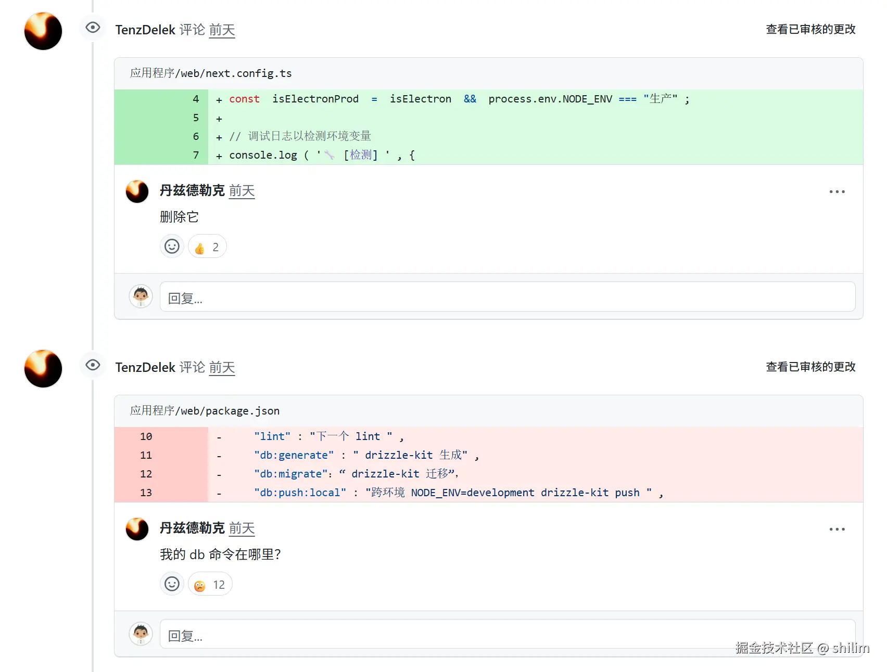Click TenzDelek's large avatar at top left
This screenshot has width=887, height=672.
click(43, 31)
